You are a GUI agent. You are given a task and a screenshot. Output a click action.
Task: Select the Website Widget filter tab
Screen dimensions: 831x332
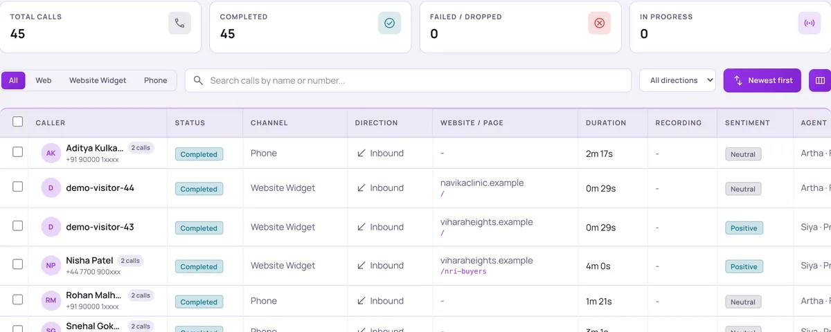(98, 80)
